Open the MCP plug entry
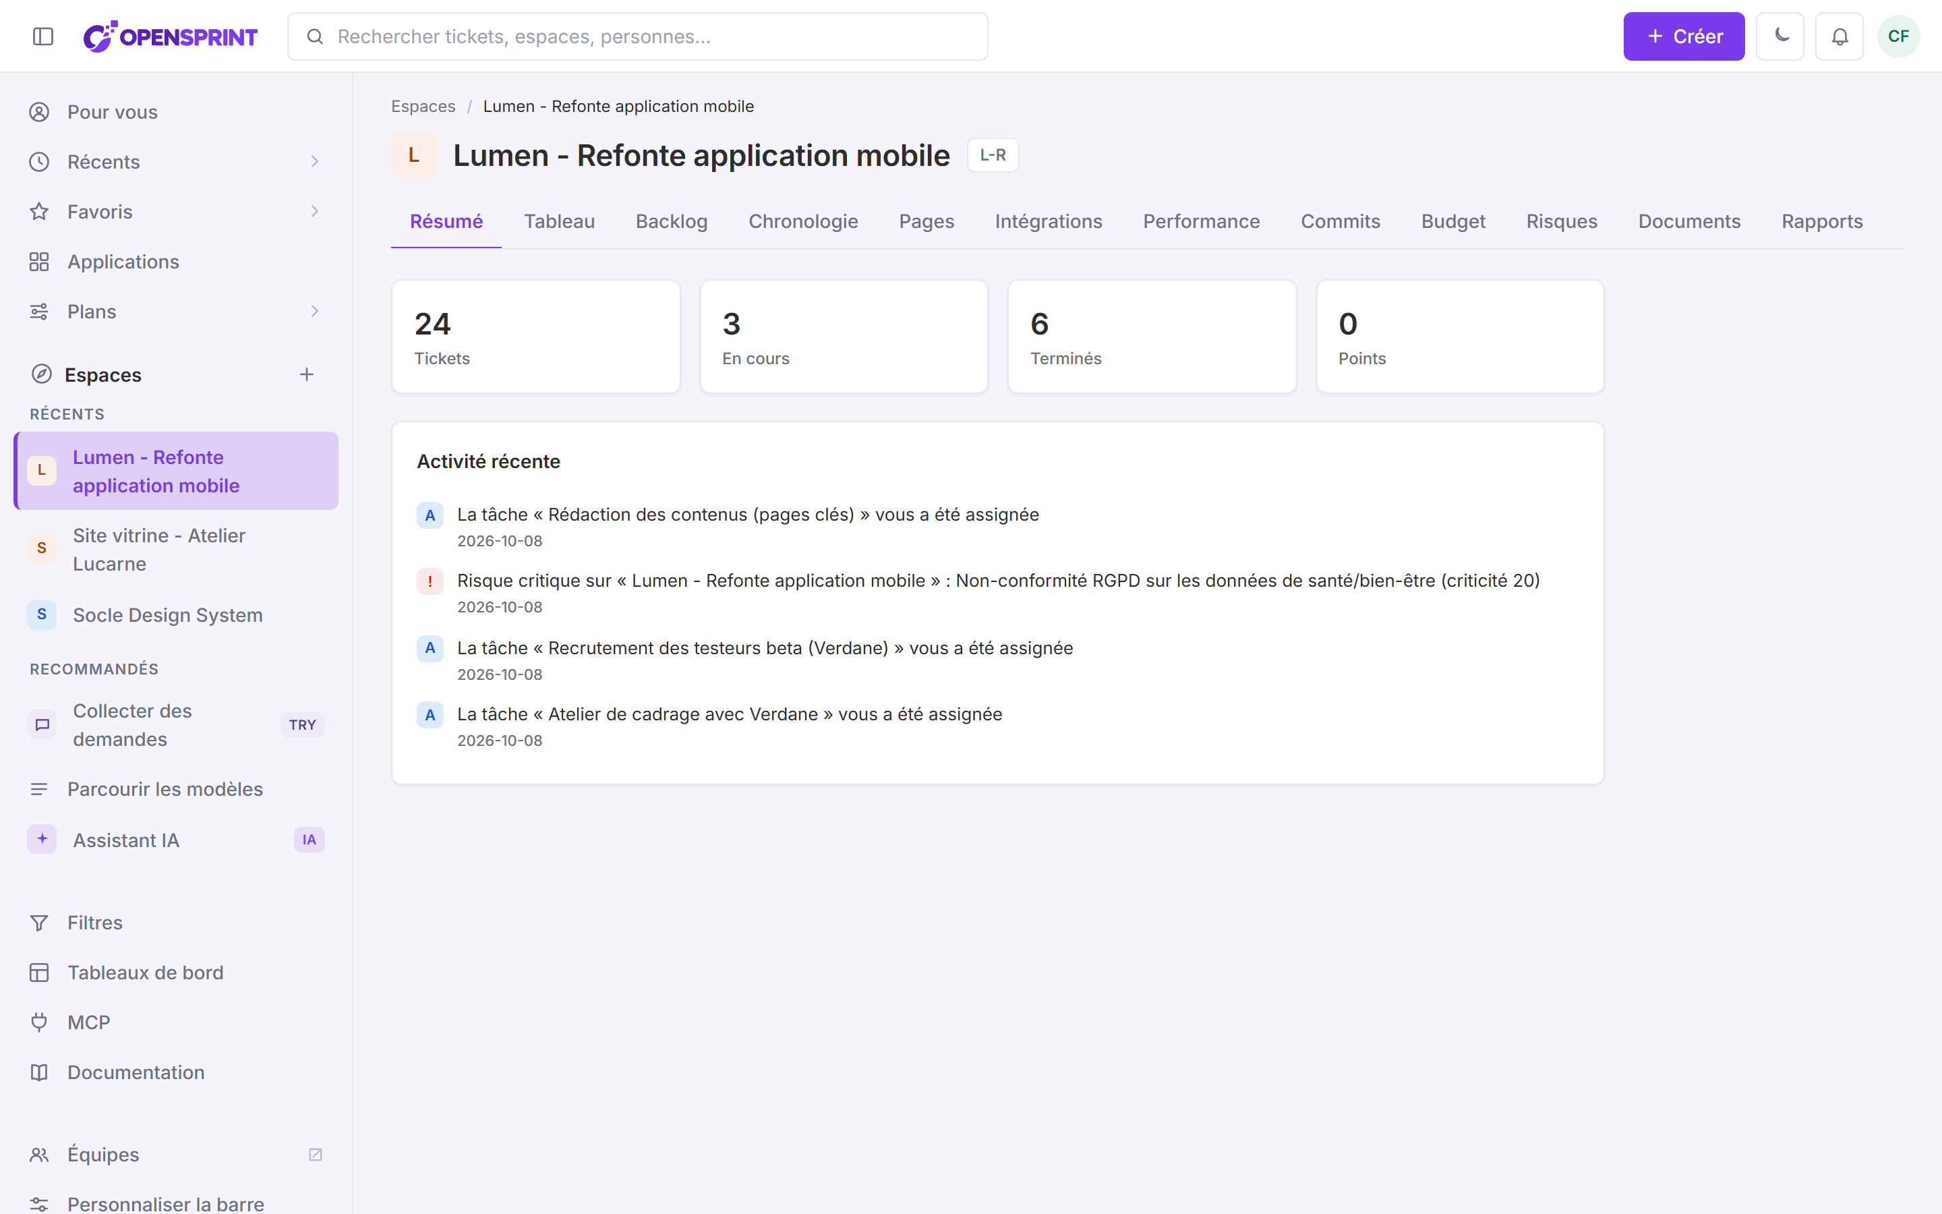This screenshot has width=1942, height=1214. pos(176,1022)
